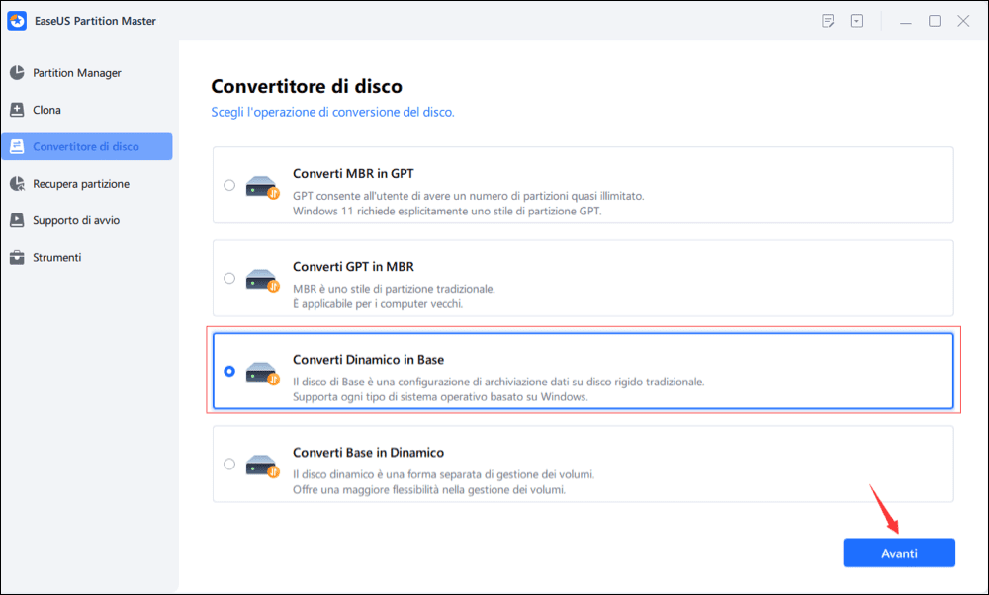
Task: Open the title bar dropdown menu icon
Action: coord(856,21)
